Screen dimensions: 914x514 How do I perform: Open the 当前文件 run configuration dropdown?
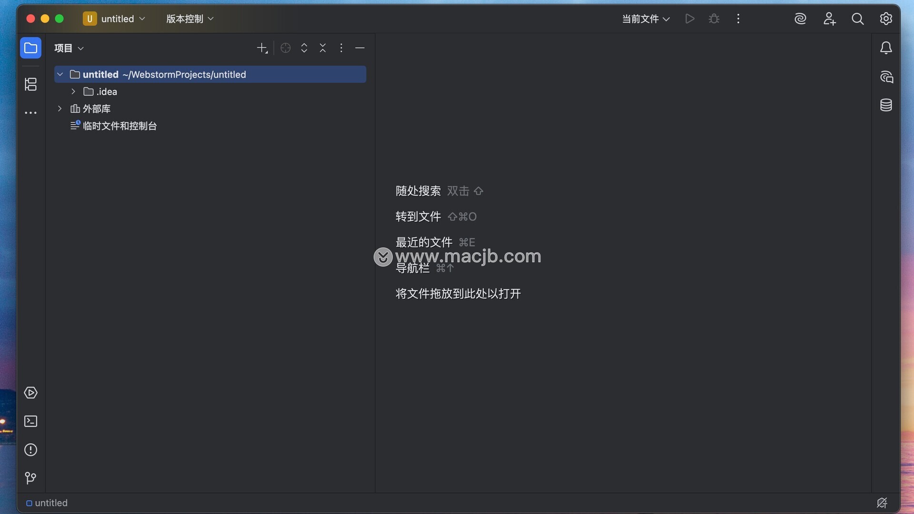646,19
